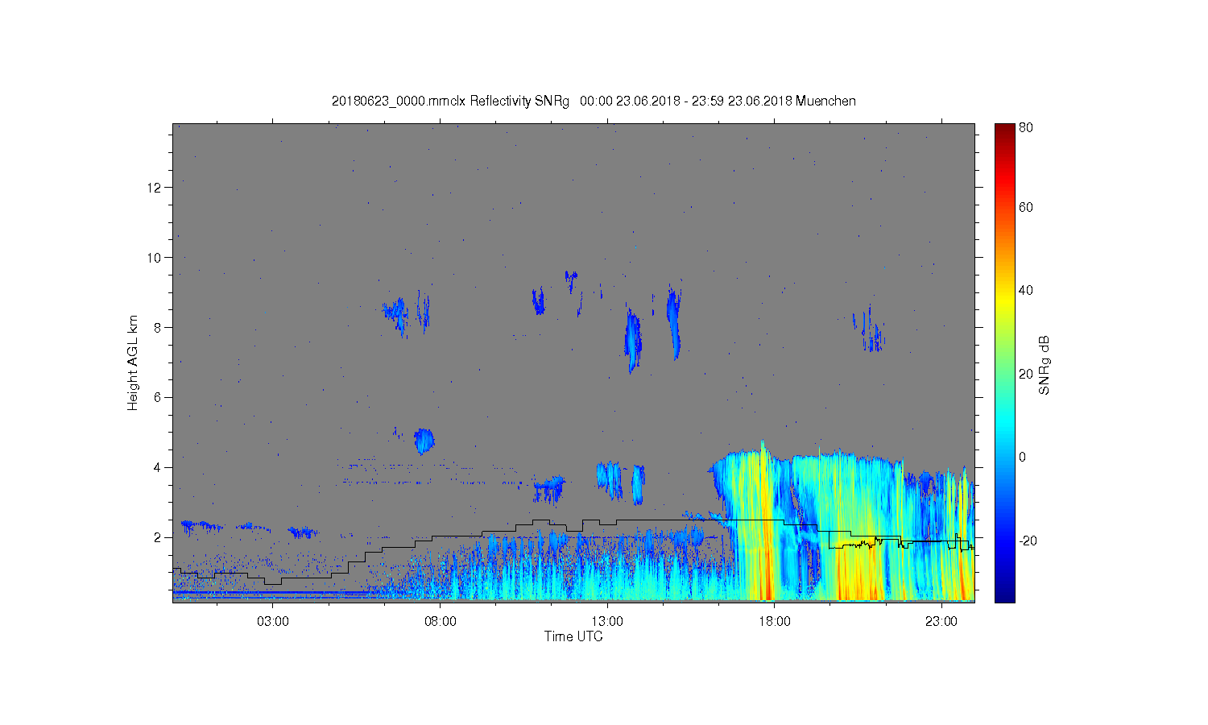Viewport: 1208px width, 725px height.
Task: Click the blue cloud blob near 5 km at 07:30
Action: pos(424,441)
